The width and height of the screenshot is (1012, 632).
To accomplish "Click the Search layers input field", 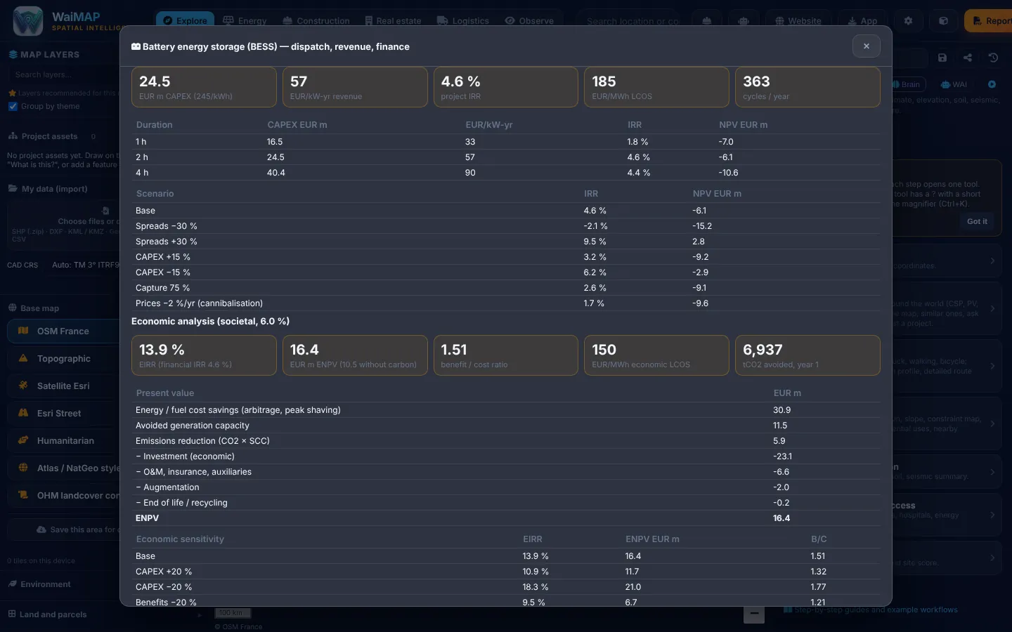I will point(63,74).
